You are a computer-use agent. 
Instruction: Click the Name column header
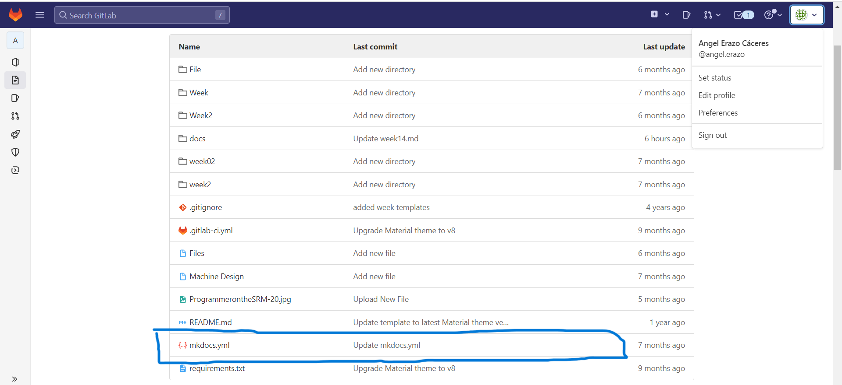pos(189,47)
